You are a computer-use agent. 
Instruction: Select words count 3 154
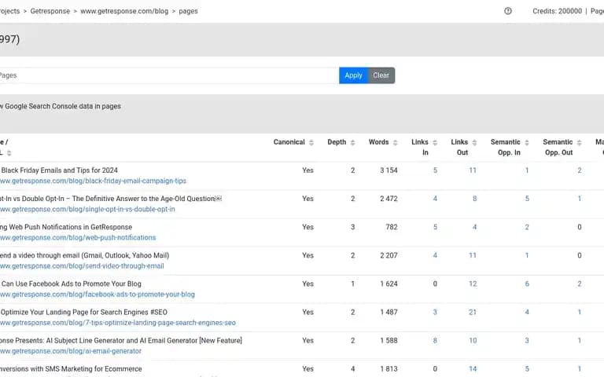click(x=389, y=170)
